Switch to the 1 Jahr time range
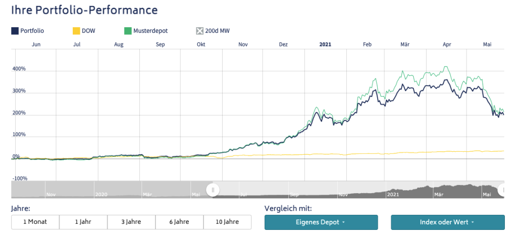Image resolution: width=517 pixels, height=239 pixels. [83, 222]
